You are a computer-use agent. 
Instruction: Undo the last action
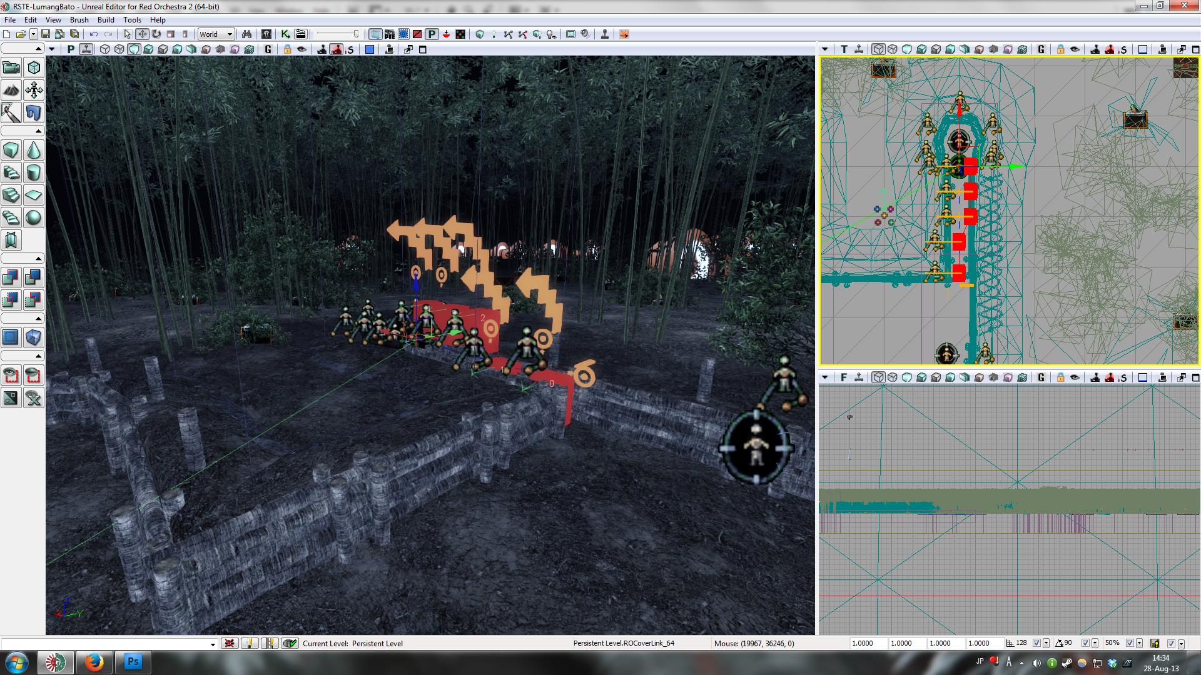(x=94, y=34)
